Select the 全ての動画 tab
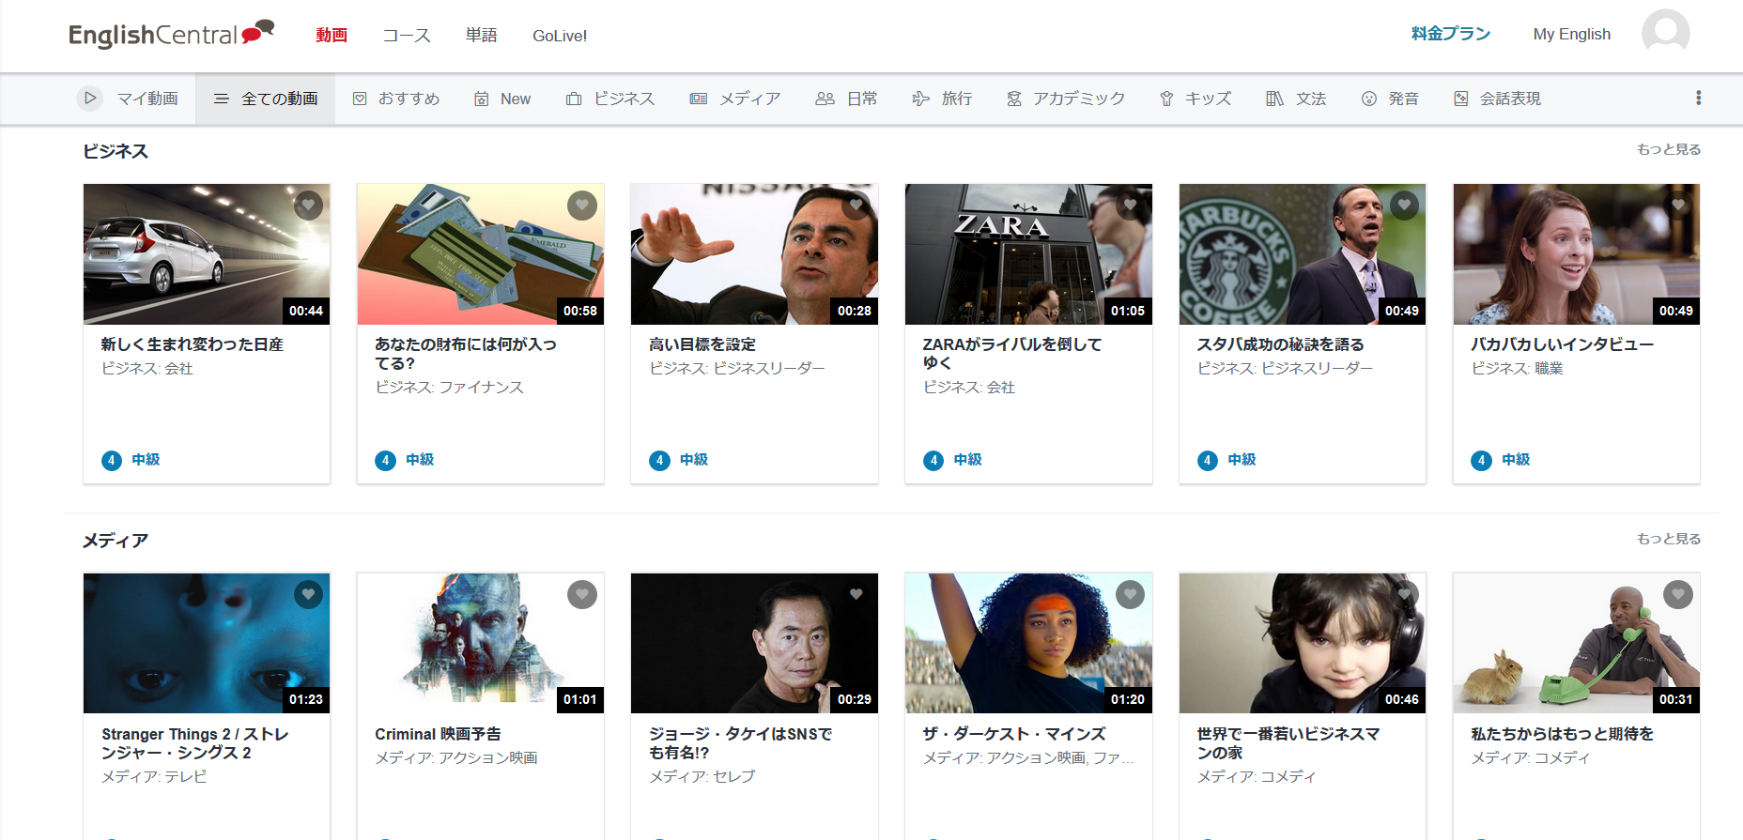Image resolution: width=1743 pixels, height=840 pixels. pos(266,99)
